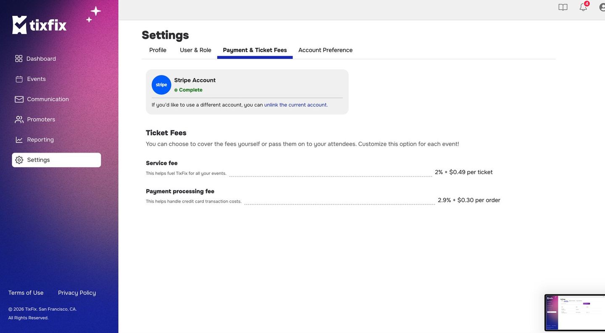Click the 2% + $0.49 per ticket value
605x333 pixels.
click(x=464, y=172)
